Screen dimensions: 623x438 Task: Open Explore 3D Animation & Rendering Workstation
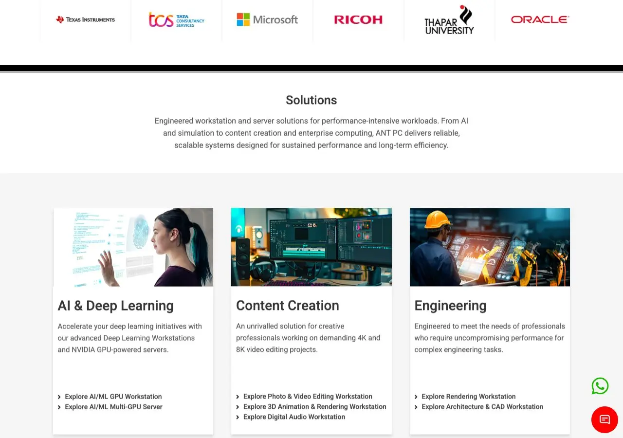314,407
